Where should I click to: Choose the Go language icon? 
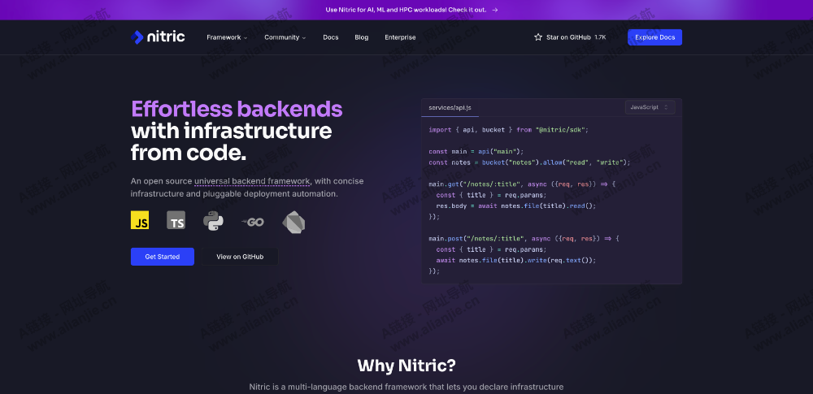click(x=253, y=222)
